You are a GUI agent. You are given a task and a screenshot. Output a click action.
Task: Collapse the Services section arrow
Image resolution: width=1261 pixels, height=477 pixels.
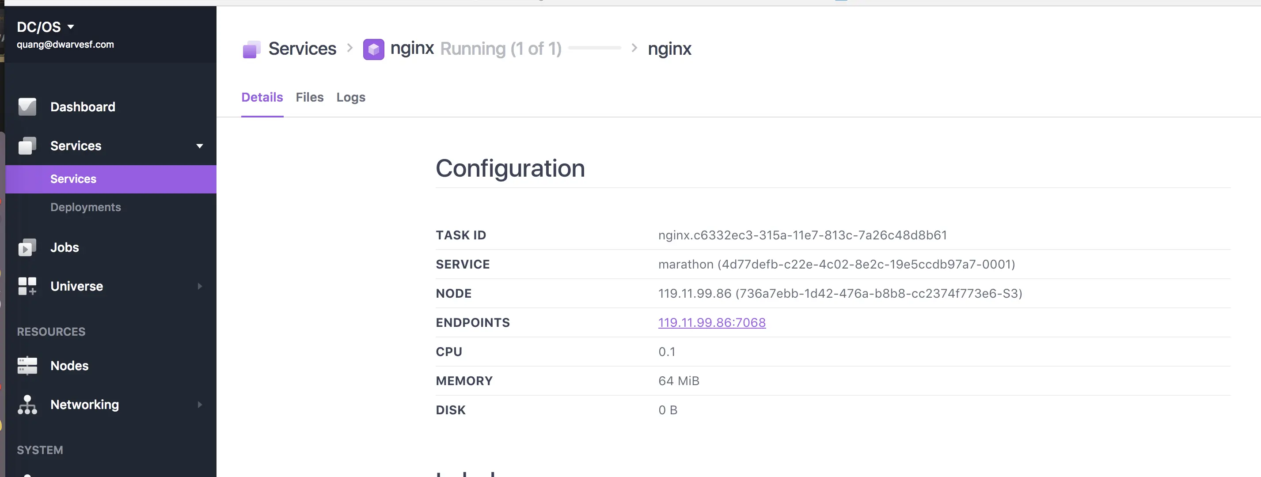[x=199, y=146]
